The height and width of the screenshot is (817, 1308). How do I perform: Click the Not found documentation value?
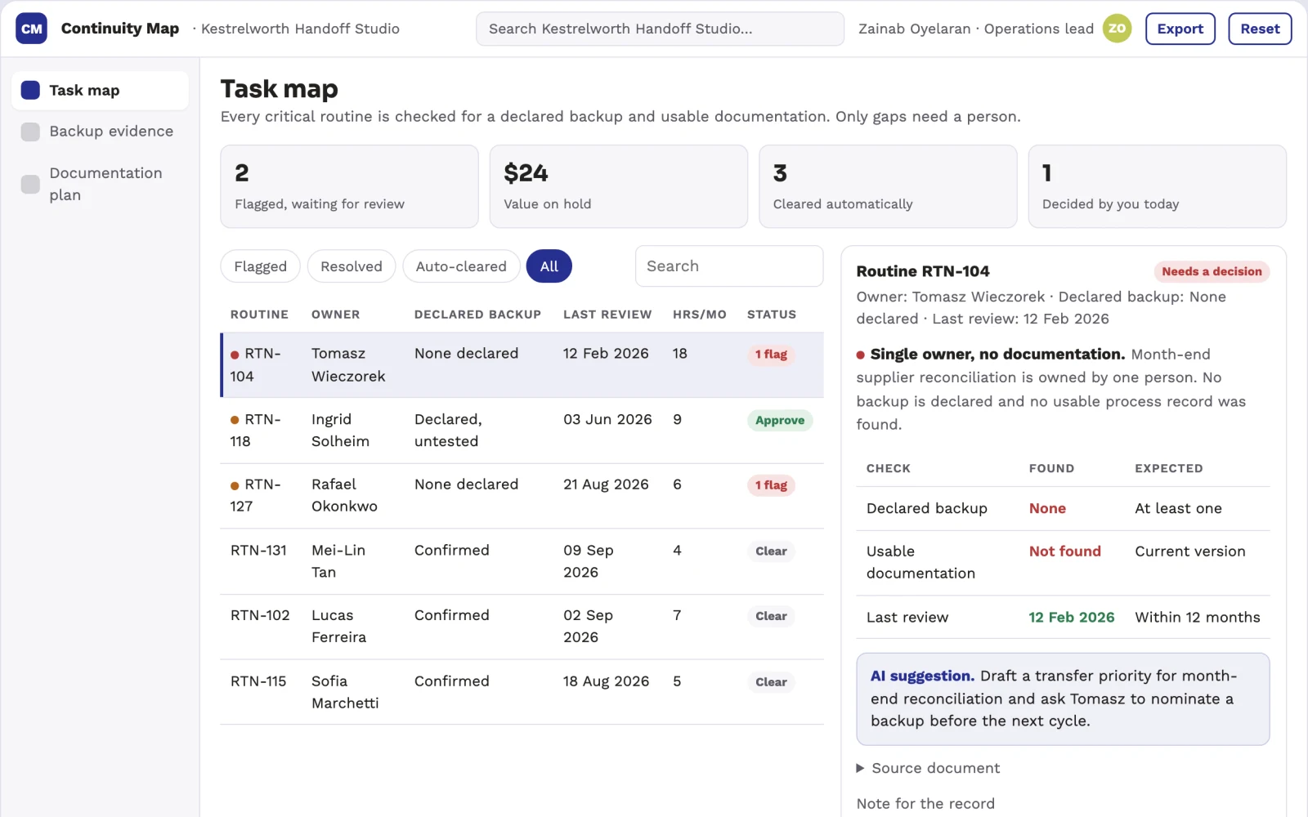(x=1064, y=551)
